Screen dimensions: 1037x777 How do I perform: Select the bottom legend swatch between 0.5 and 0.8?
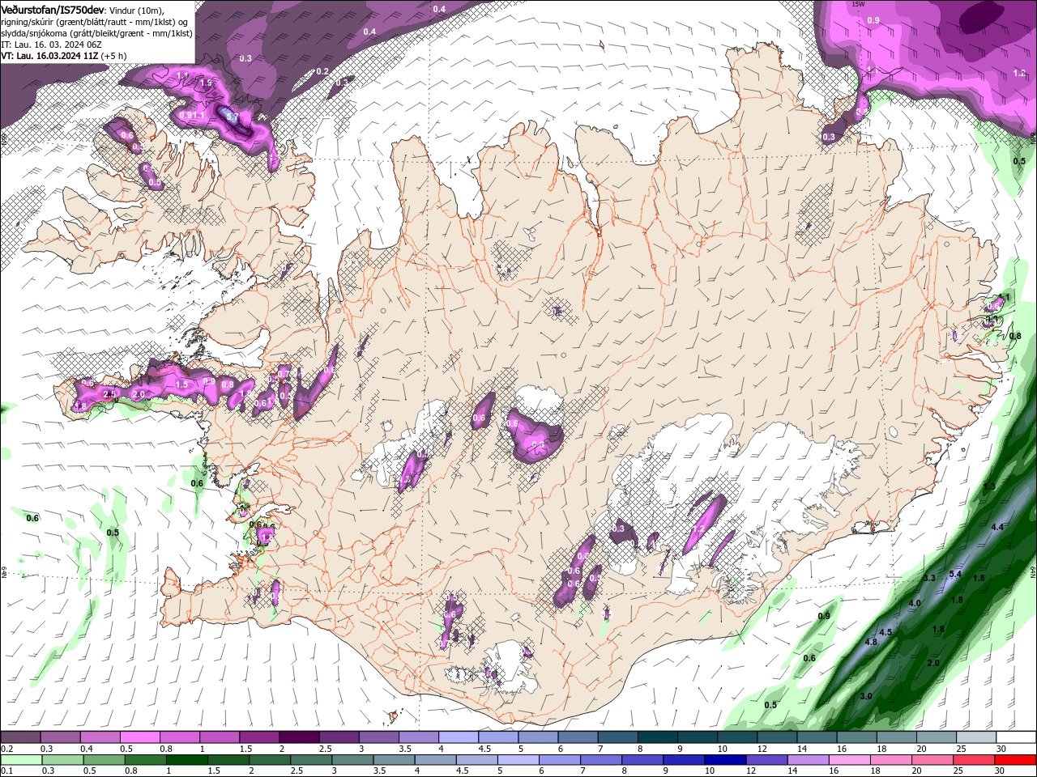pos(104,760)
